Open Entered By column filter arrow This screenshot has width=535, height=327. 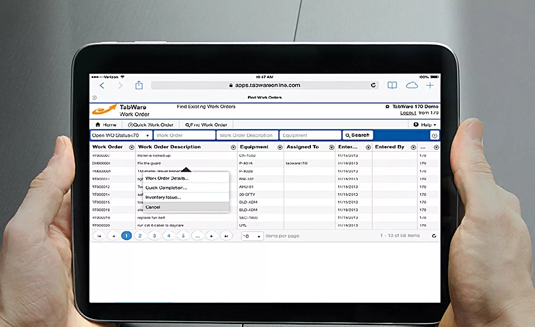click(x=413, y=147)
